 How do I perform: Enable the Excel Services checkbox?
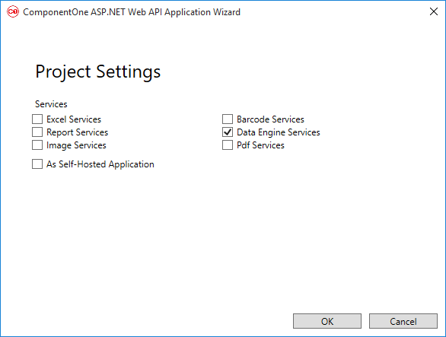coord(37,119)
